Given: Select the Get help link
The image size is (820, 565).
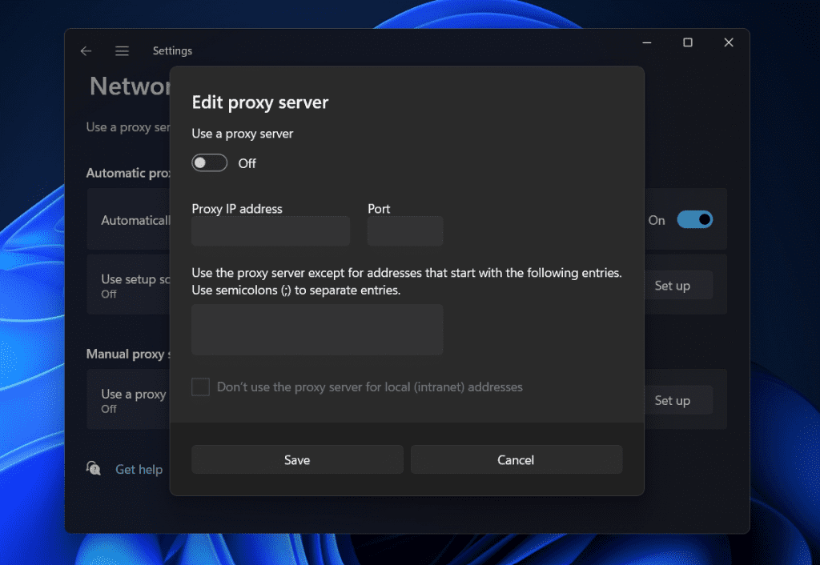Looking at the screenshot, I should coord(139,469).
